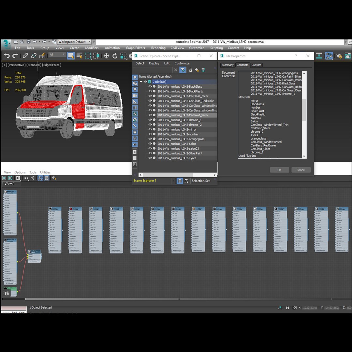Choose the Rectangular Selection Region tool
Viewport: 352px width, 352px height.
click(88, 56)
